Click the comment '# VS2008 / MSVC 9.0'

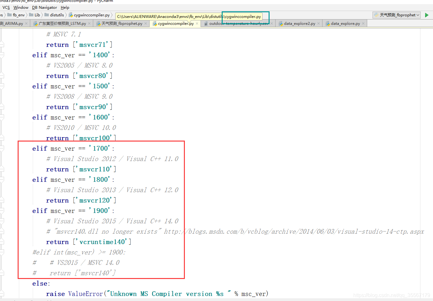click(x=79, y=97)
